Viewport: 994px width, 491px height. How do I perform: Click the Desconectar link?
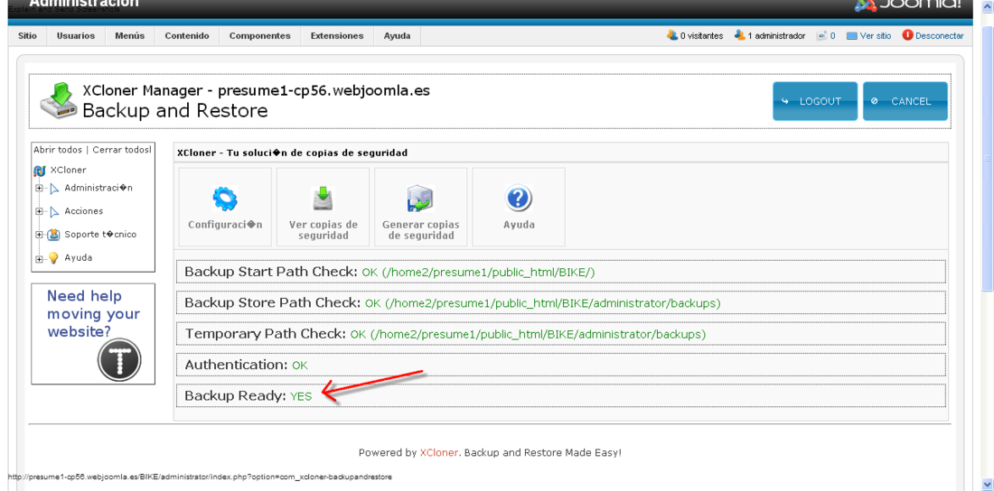pos(940,36)
